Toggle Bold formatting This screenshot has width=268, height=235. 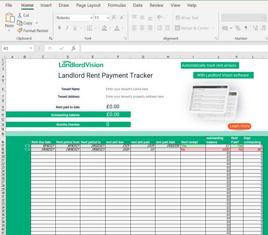(59, 28)
